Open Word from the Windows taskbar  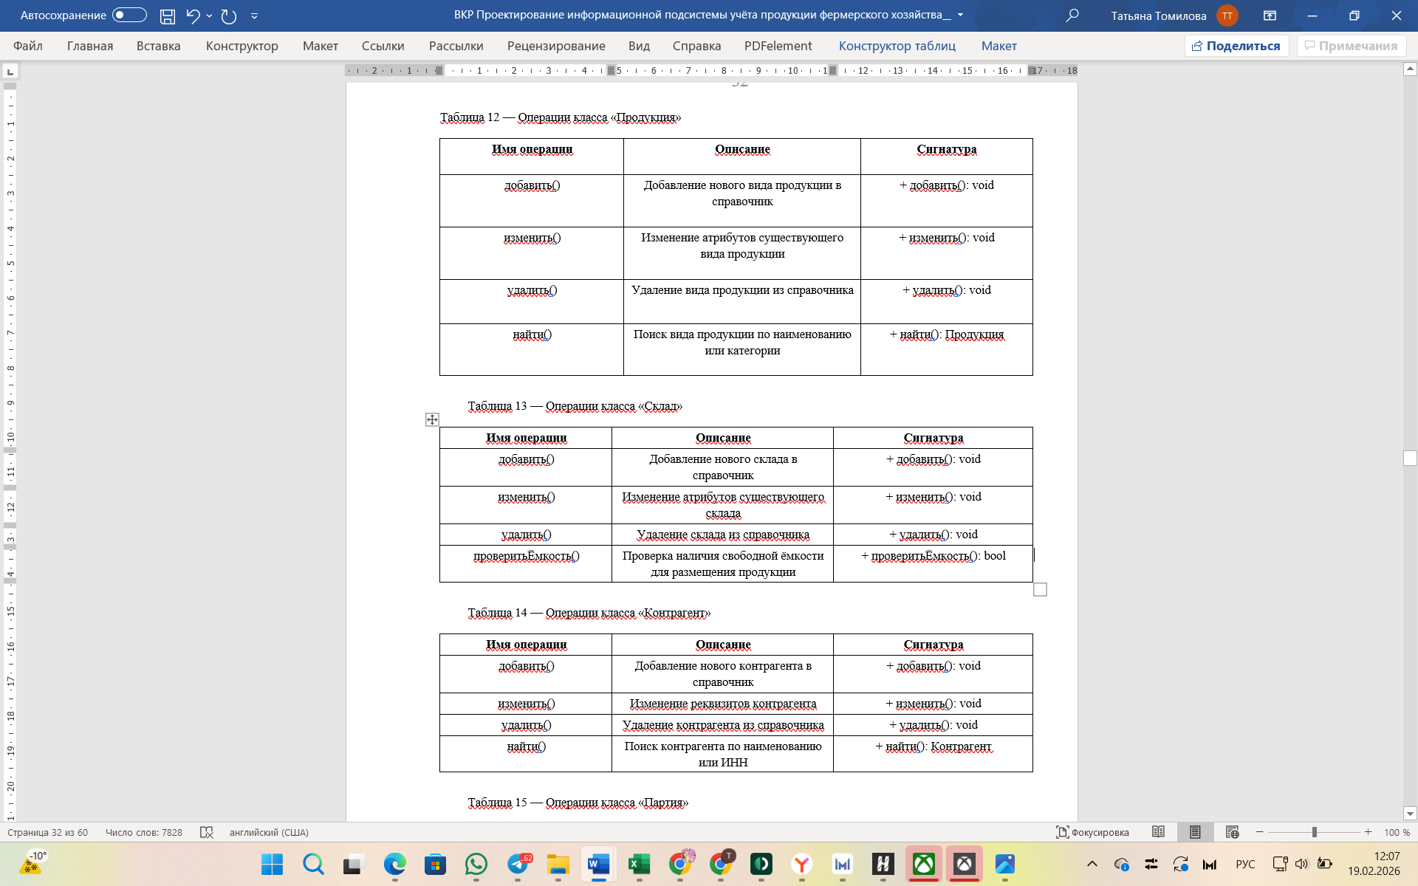pos(598,864)
